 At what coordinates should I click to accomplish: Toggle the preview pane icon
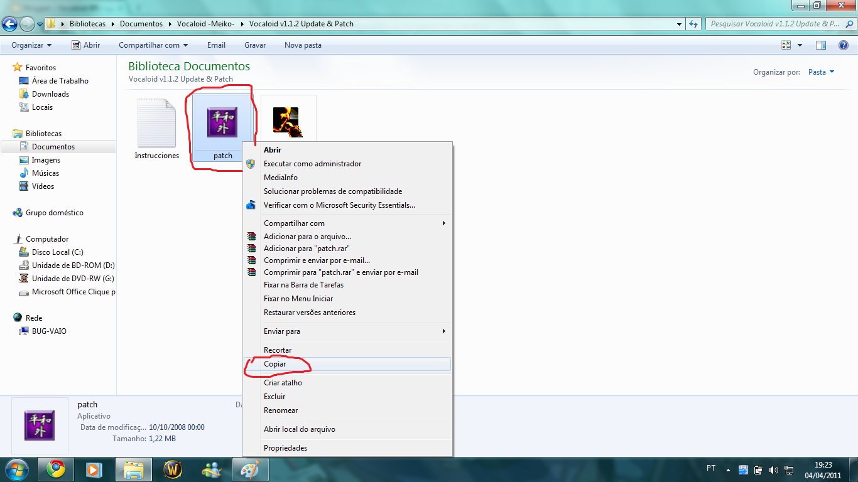pos(821,45)
